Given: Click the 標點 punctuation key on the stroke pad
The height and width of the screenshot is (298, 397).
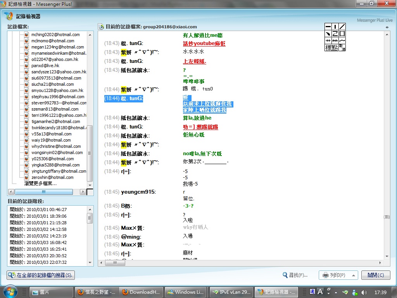Looking at the screenshot, I should [x=332, y=48].
